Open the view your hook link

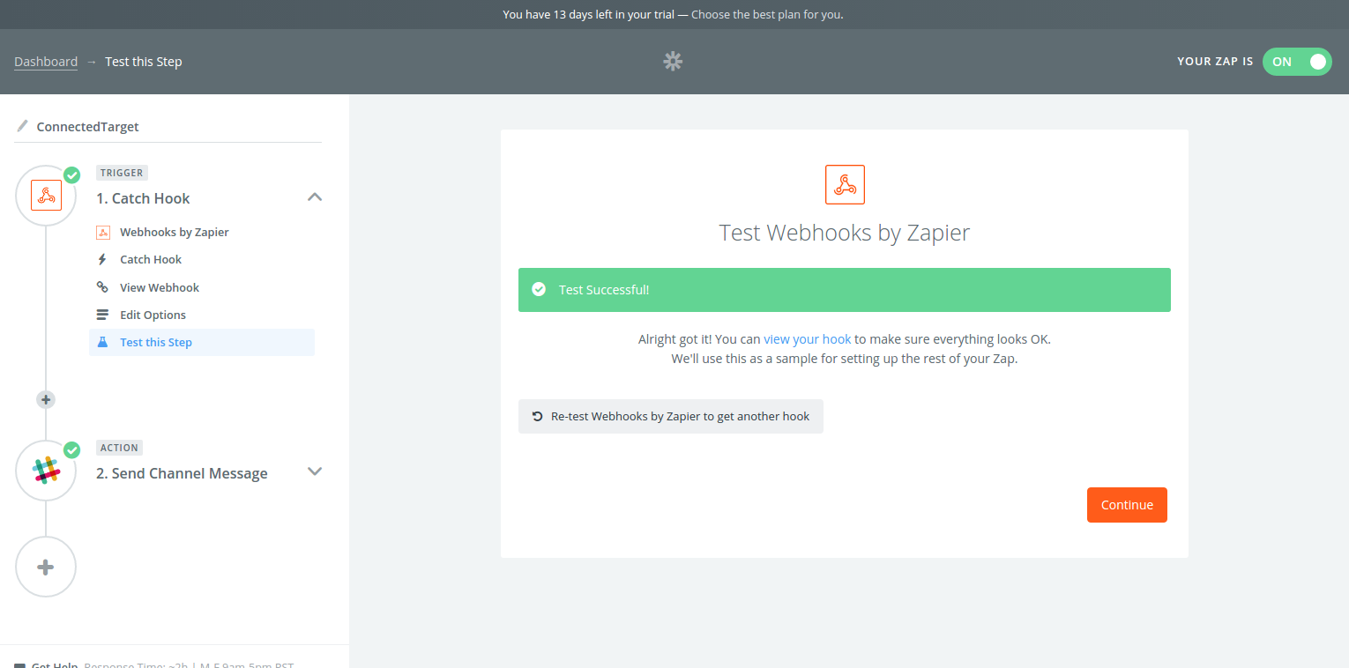[808, 339]
